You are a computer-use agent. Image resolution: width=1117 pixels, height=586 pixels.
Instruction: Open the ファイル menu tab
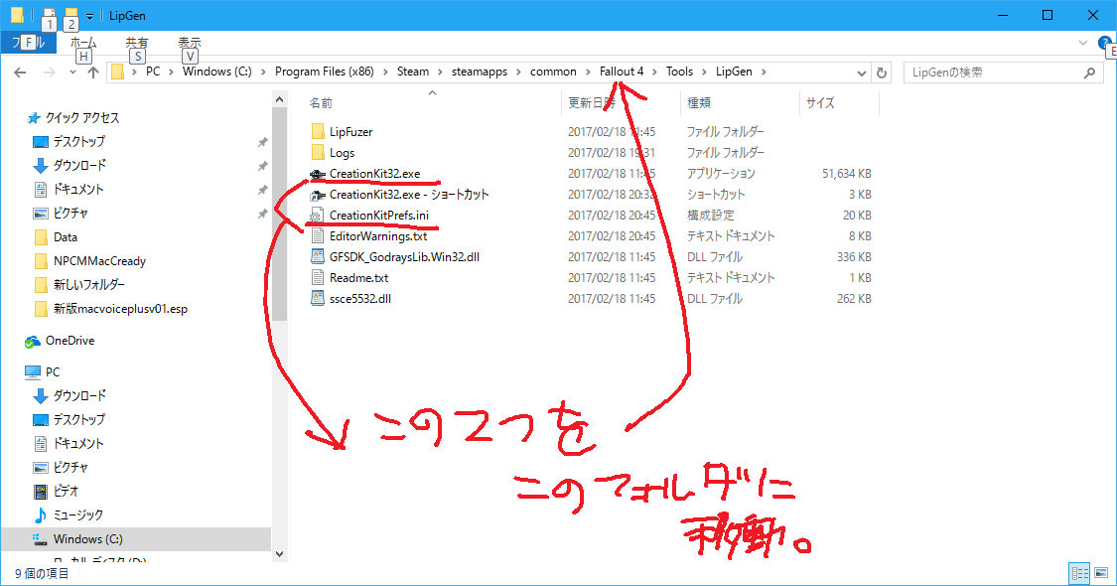click(x=29, y=43)
